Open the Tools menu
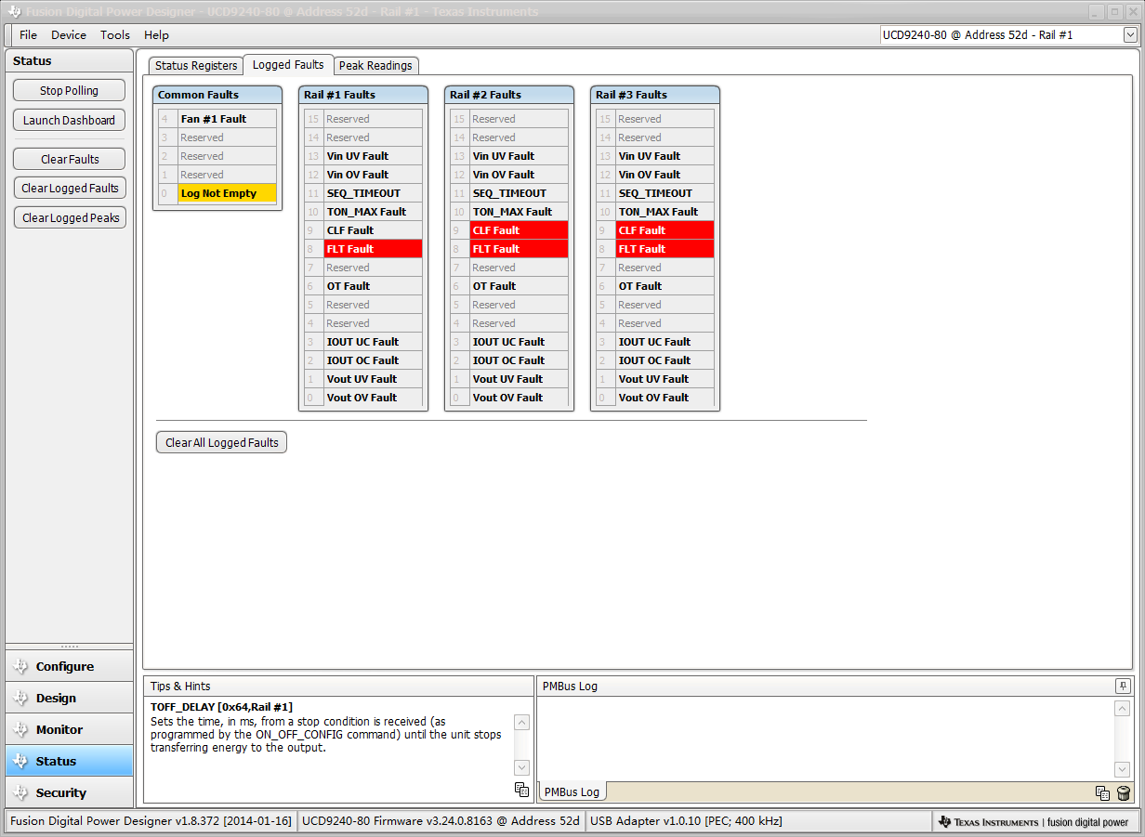1145x837 pixels. pyautogui.click(x=115, y=35)
